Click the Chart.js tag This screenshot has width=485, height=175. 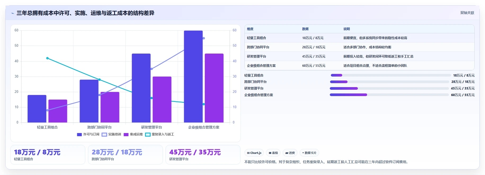pos(254,153)
